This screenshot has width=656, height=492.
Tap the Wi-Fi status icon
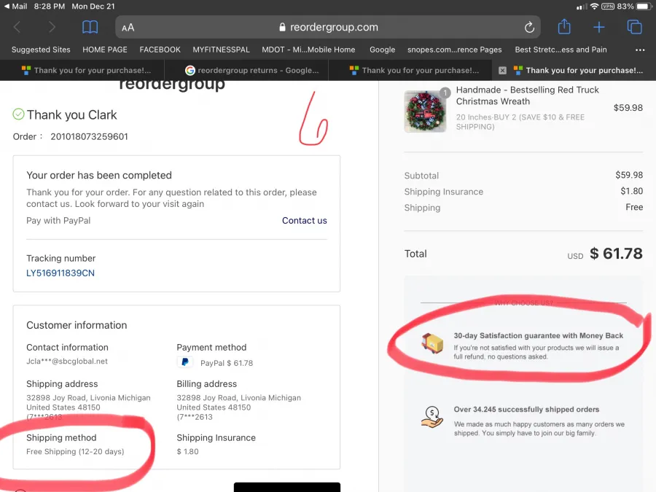click(594, 7)
